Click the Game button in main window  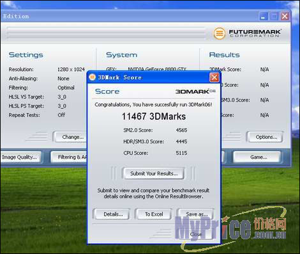coord(257,157)
